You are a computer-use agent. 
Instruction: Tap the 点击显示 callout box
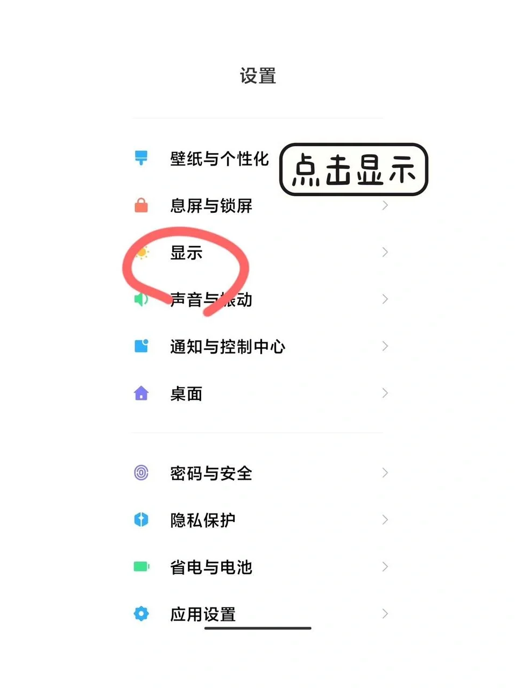pyautogui.click(x=352, y=169)
